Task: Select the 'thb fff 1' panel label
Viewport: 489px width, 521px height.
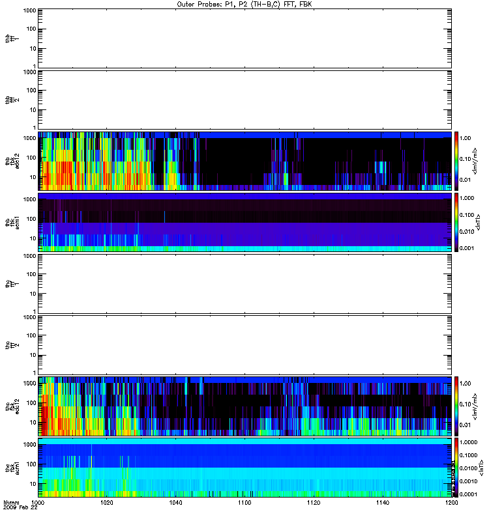Action: 12,39
